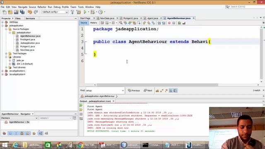265x149 pixels.
Task: Click Re-run with different parameters yellow arrows
Action: (81, 110)
